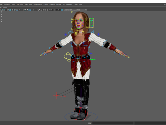Select the yellow control above the head
Image resolution: width=166 pixels, height=125 pixels.
(72, 12)
